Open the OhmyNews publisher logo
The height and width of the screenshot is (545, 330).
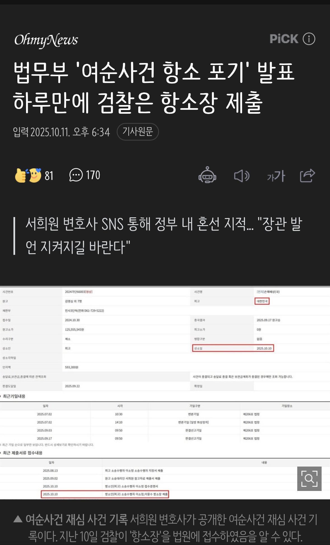tap(46, 40)
